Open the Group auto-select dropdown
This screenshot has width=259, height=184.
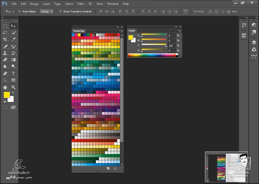[x=47, y=12]
